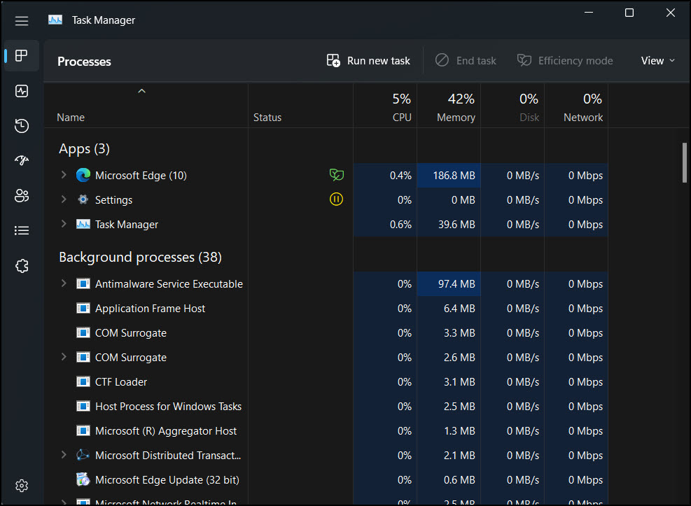Select the Processes page icon in sidebar
The image size is (691, 506).
pos(22,55)
